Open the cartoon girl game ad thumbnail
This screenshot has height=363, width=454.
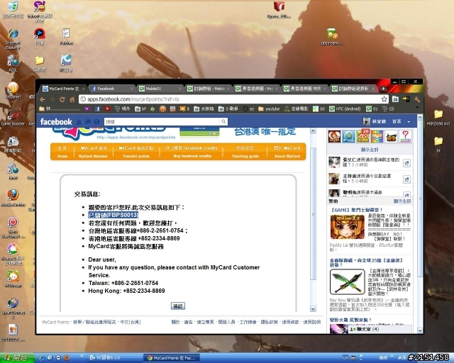347,227
